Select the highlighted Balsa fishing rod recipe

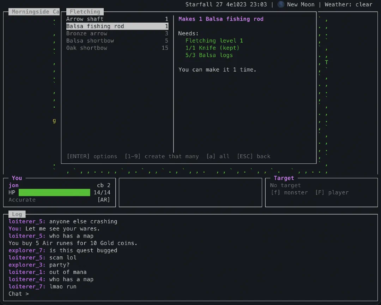[117, 26]
